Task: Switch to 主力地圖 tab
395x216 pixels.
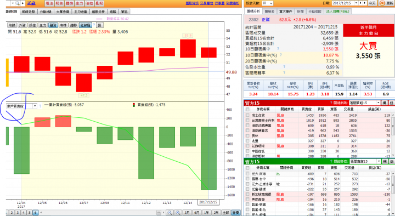Action: [x=81, y=12]
